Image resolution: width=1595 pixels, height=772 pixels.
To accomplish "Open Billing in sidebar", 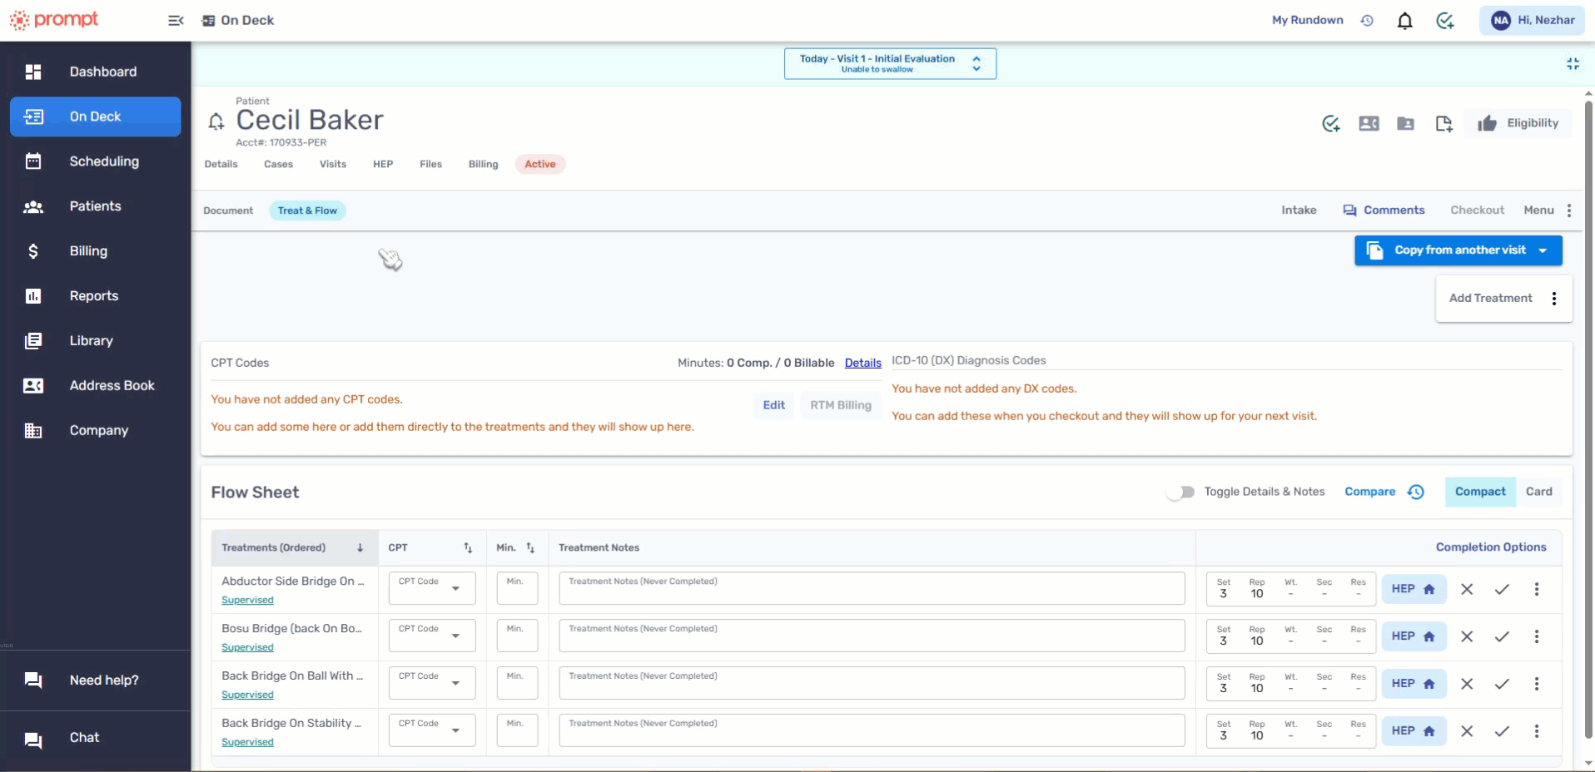I will [96, 251].
